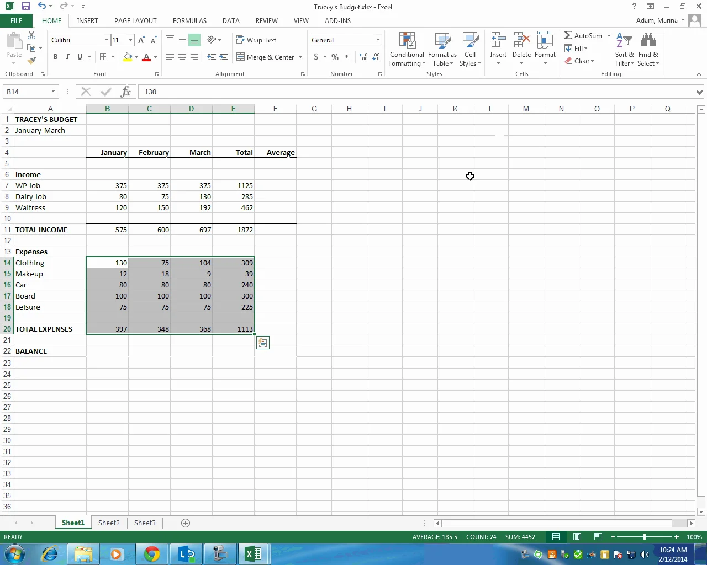Click the Quick Analysis icon below selection
This screenshot has height=565, width=707.
[x=263, y=343]
